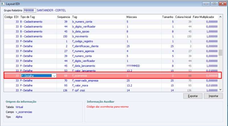Click the Tipo de Tag cell of b_data_opcao
The width and height of the screenshot is (228, 126).
click(38, 31)
